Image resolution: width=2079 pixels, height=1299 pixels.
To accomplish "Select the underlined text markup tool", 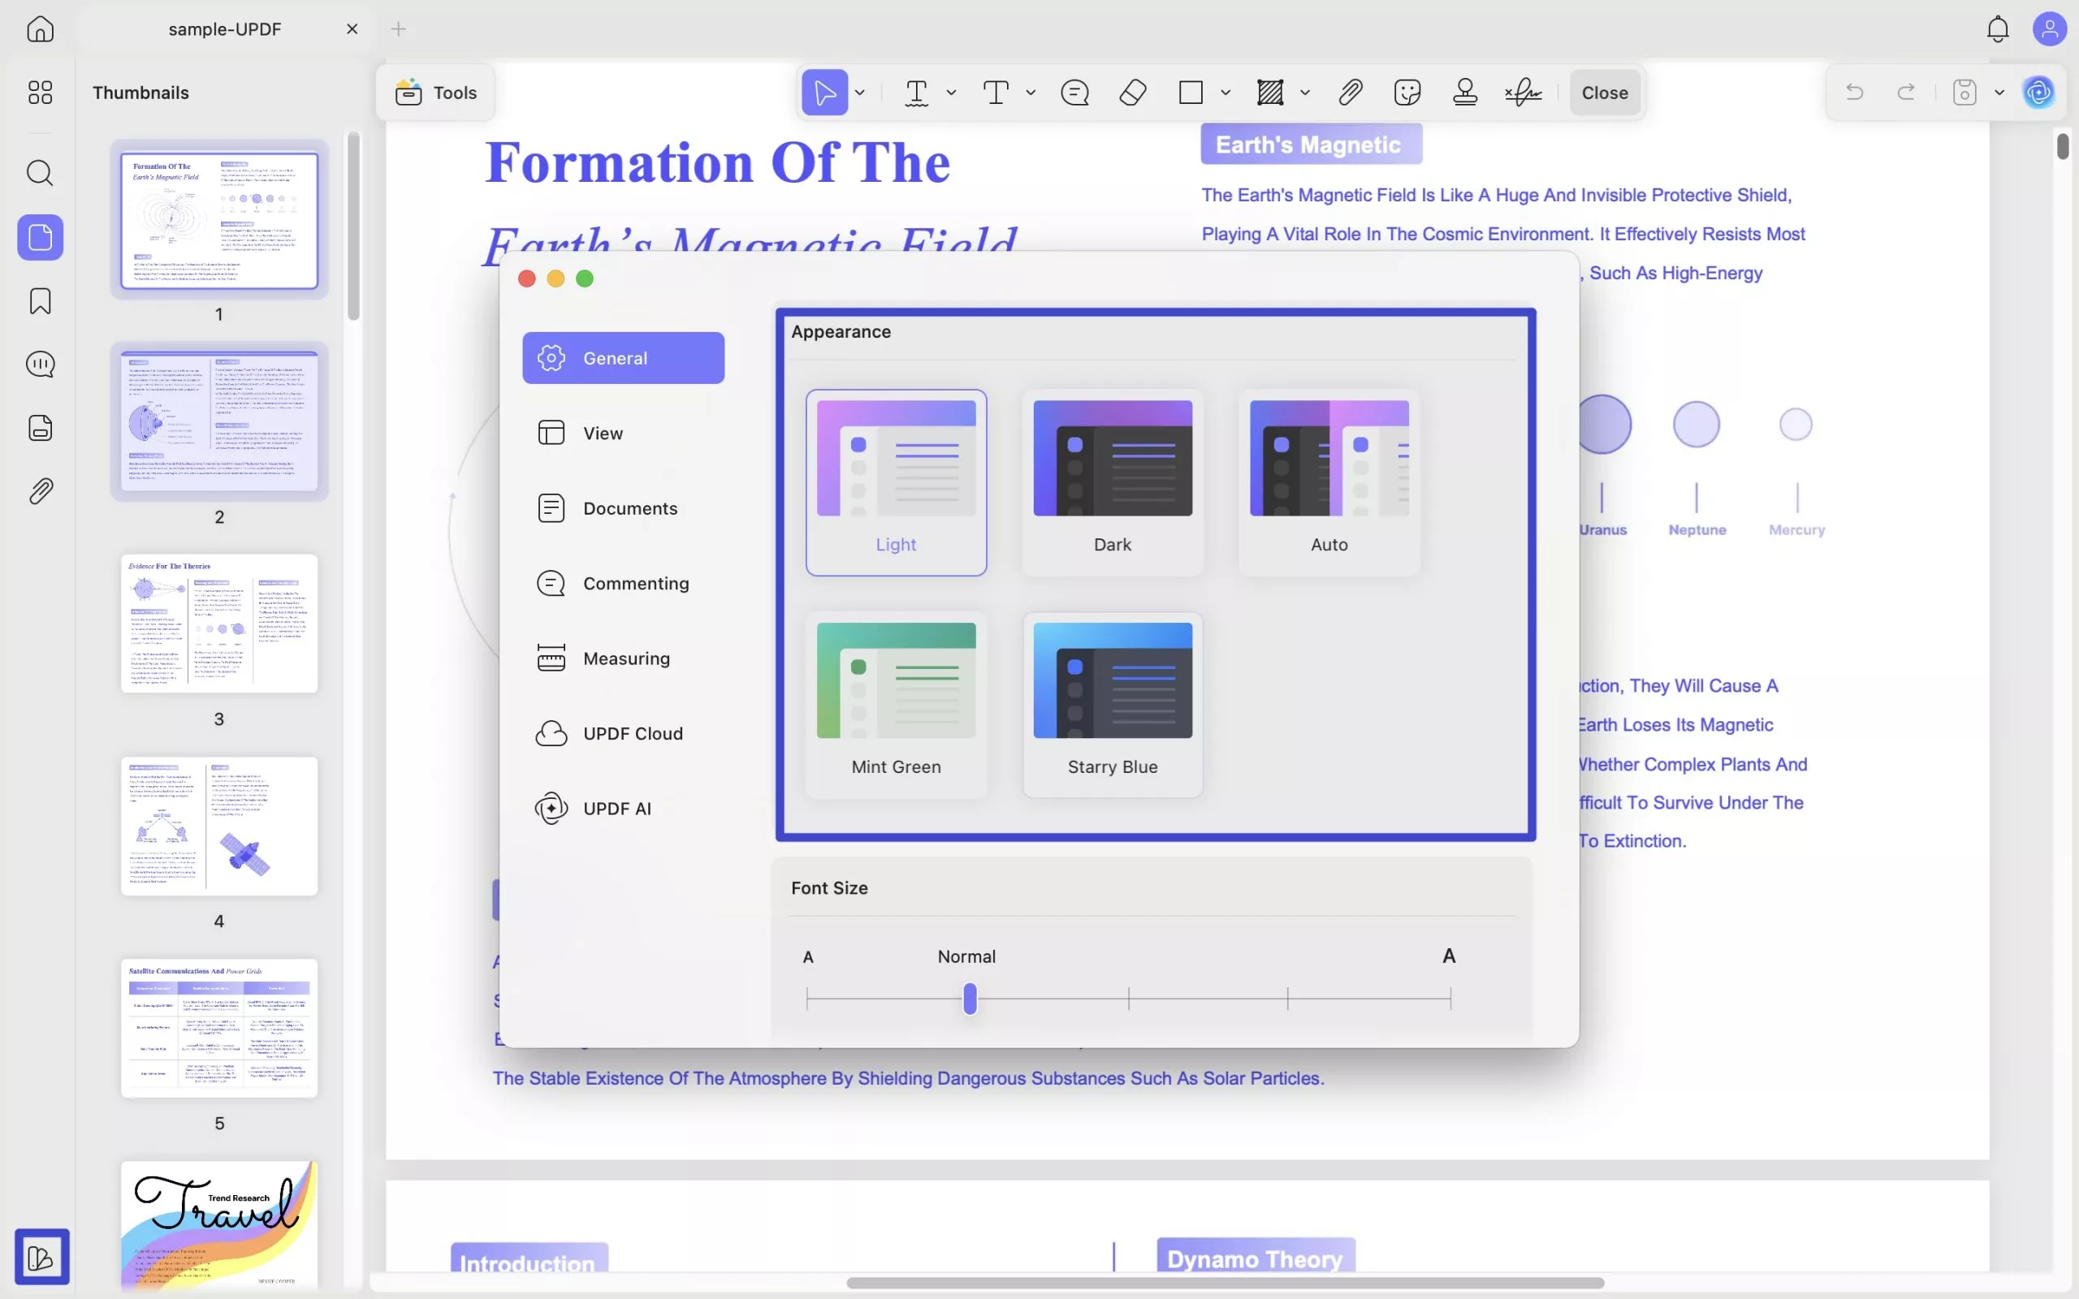I will (917, 92).
